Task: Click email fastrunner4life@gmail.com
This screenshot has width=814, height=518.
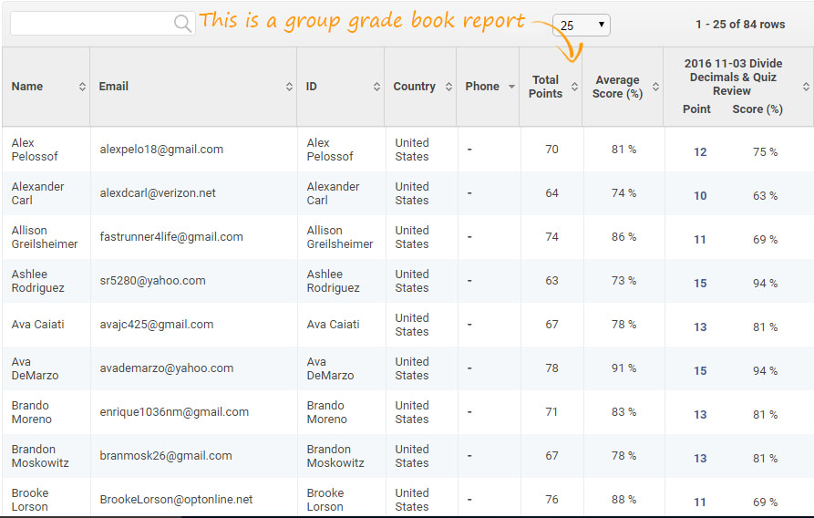Action: pyautogui.click(x=171, y=237)
